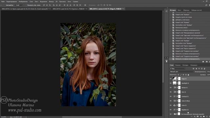Viewport: 210px width, 118px height.
Task: Click the add layer style fx icon
Action: click(x=195, y=117)
